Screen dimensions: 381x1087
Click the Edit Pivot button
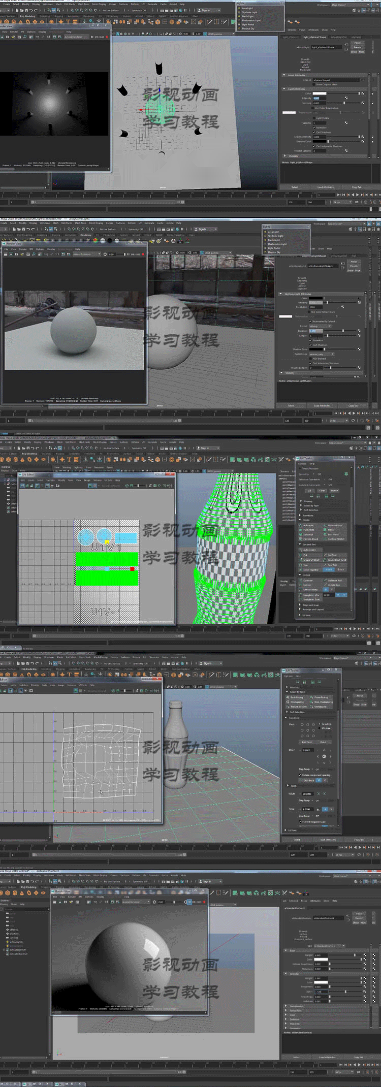point(307,742)
